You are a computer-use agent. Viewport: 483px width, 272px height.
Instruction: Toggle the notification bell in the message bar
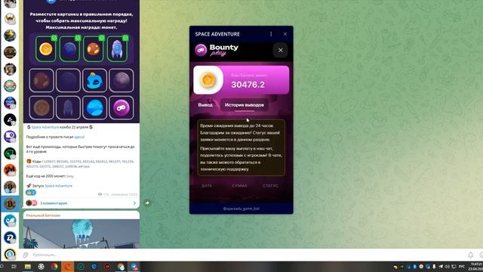[x=470, y=255]
